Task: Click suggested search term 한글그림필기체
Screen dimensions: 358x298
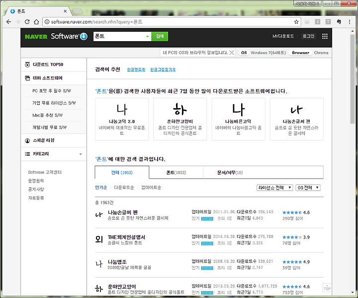Action: pos(163,69)
